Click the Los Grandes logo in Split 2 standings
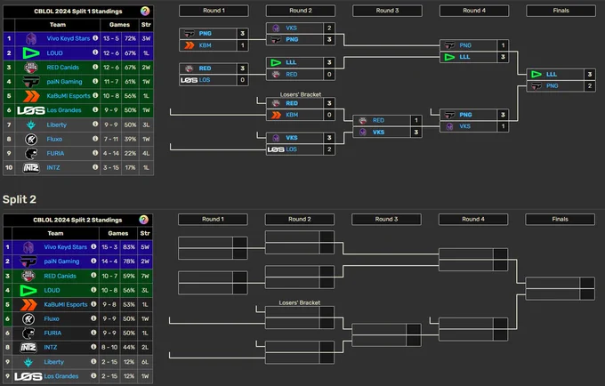Image resolution: width=605 pixels, height=386 pixels. [x=28, y=376]
